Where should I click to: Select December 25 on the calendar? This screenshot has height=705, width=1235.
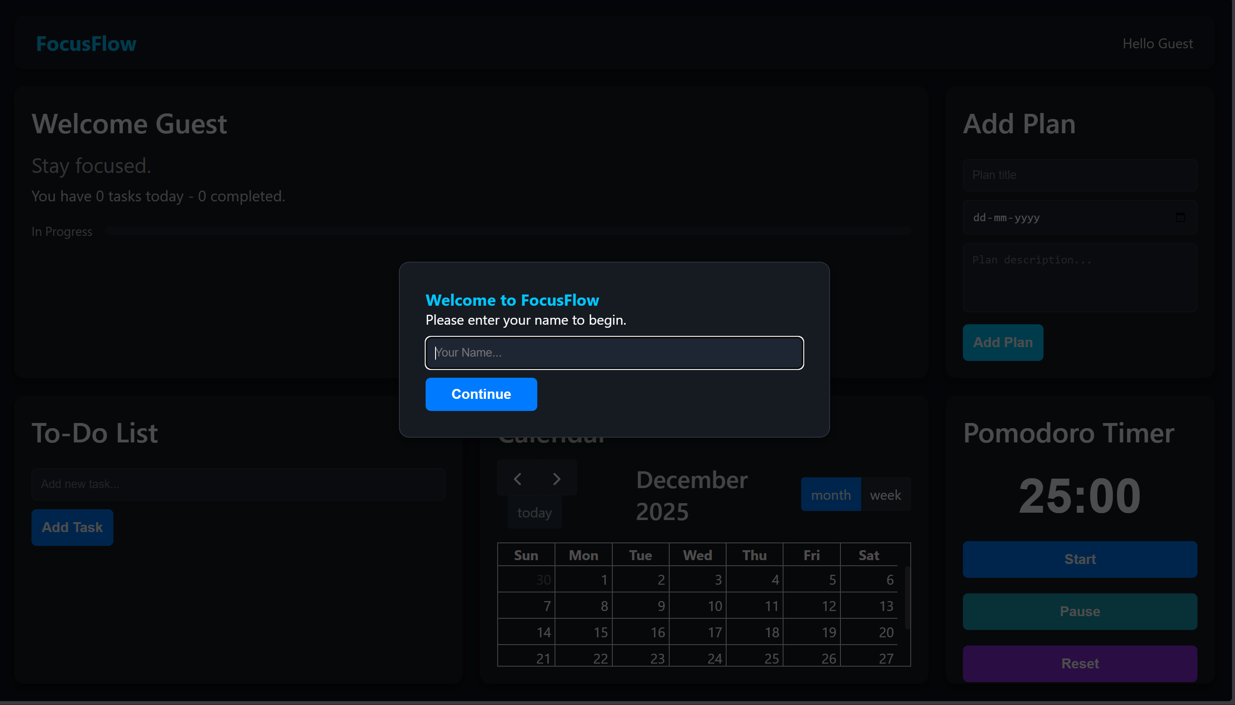(755, 658)
